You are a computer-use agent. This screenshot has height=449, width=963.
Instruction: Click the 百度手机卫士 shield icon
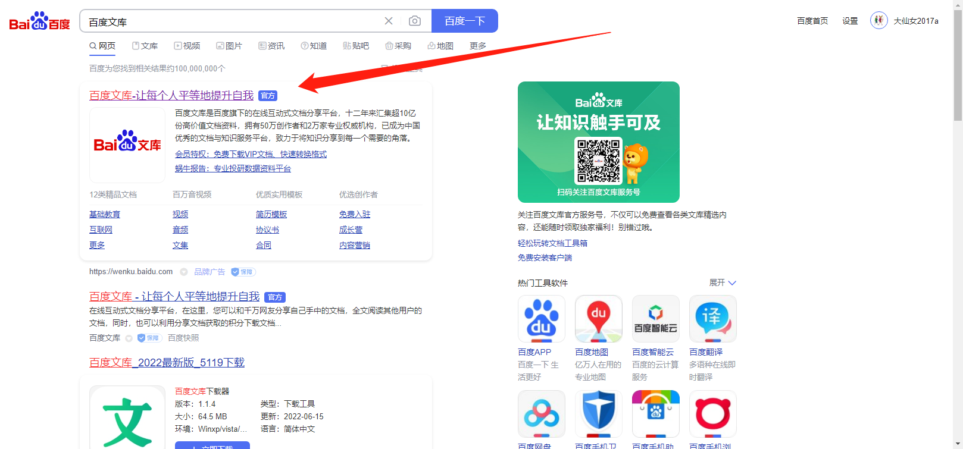599,414
